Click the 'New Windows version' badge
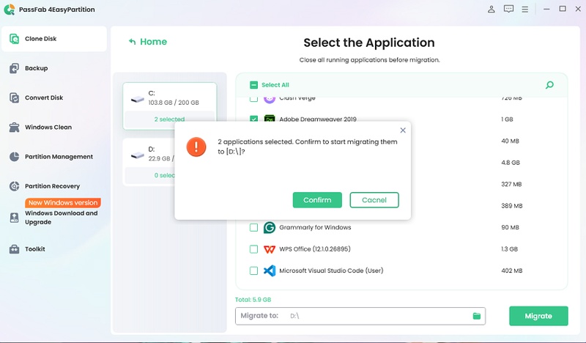The height and width of the screenshot is (343, 586). point(63,203)
